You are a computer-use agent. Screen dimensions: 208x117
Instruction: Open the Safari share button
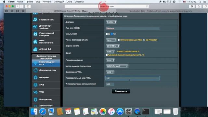199,6
